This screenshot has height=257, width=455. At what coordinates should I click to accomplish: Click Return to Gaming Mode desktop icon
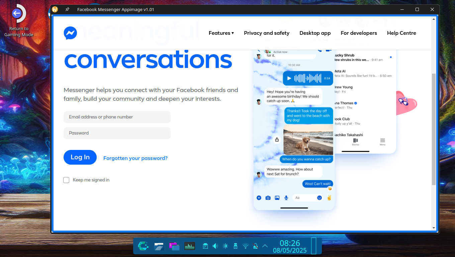click(x=19, y=21)
